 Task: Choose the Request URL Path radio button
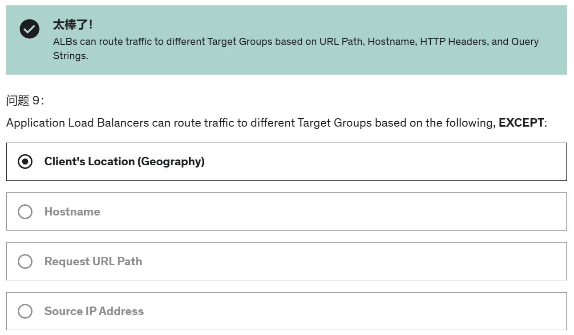[25, 261]
